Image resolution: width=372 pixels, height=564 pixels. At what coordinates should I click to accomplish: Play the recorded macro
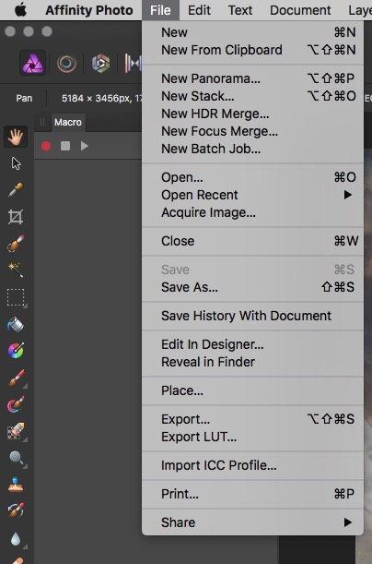tap(85, 146)
